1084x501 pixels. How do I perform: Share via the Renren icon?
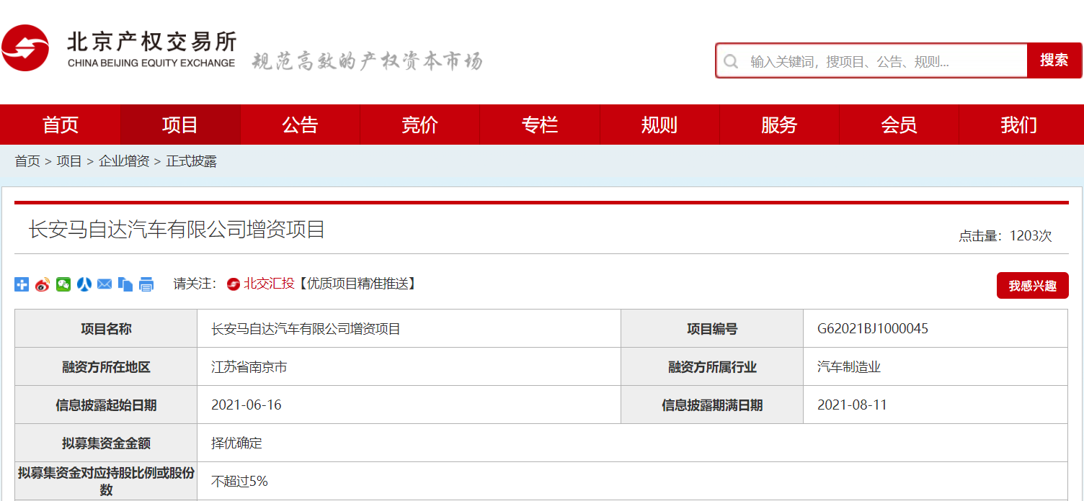84,284
